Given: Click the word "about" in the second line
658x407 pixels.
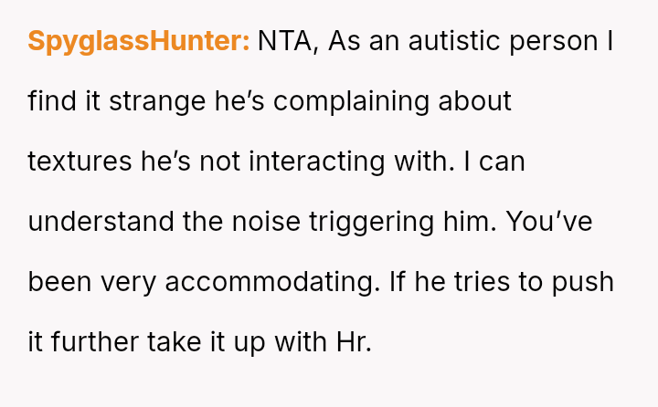Looking at the screenshot, I should (x=475, y=101).
